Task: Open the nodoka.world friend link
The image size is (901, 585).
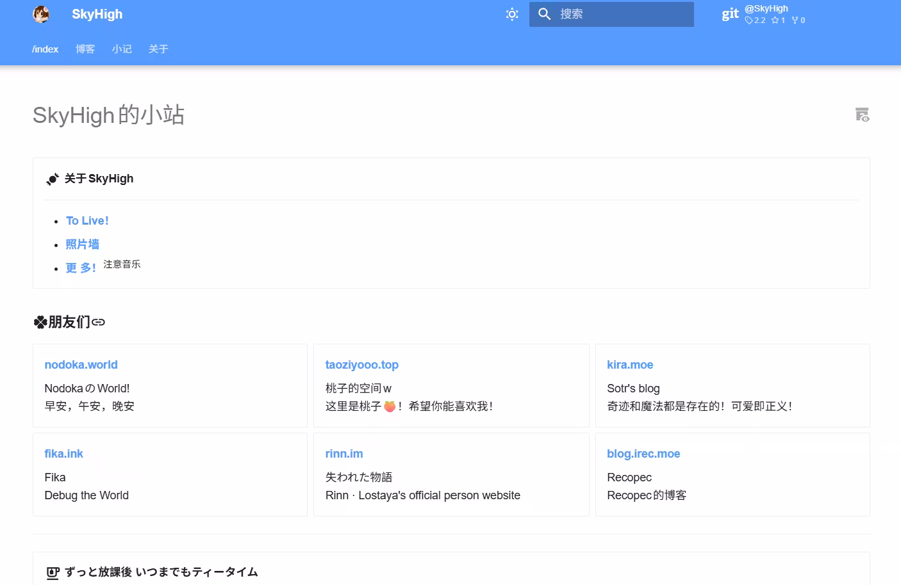Action: (81, 365)
